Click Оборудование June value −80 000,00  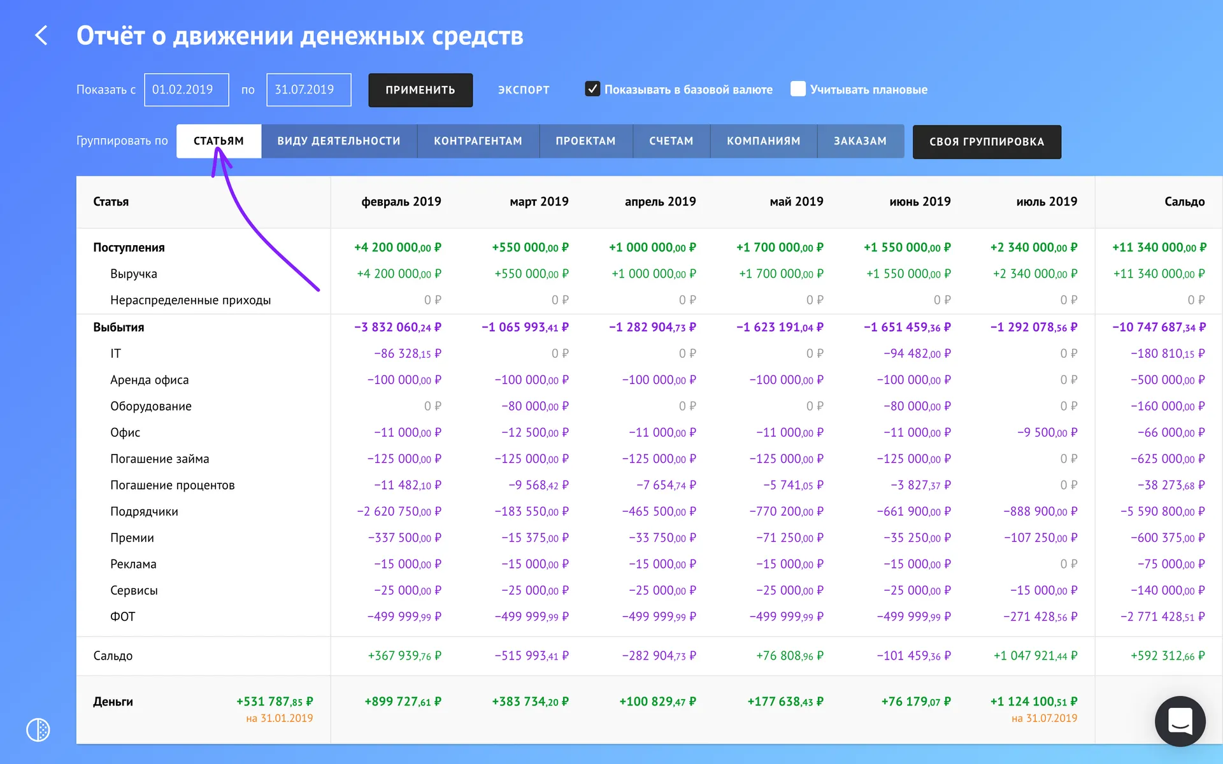917,406
